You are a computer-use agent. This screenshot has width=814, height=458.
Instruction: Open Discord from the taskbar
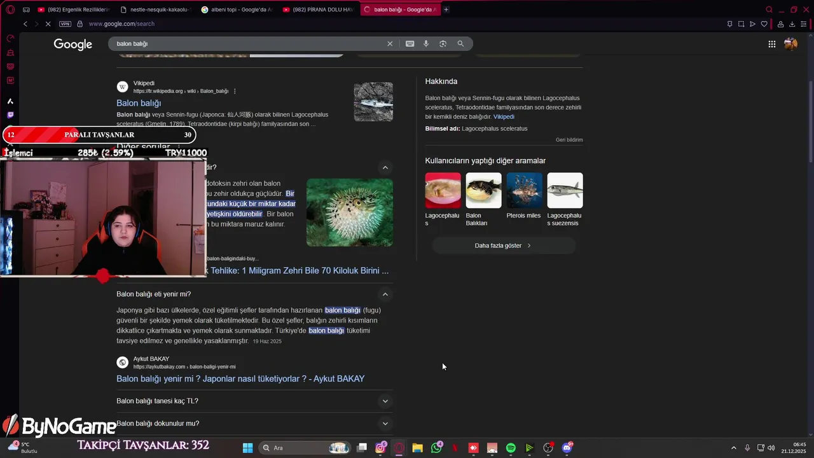pyautogui.click(x=567, y=448)
